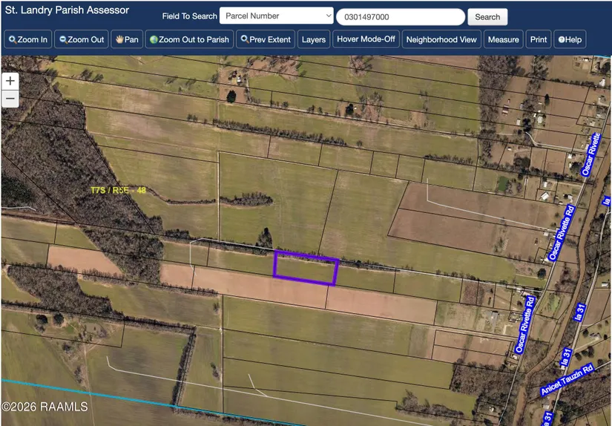The height and width of the screenshot is (426, 612).
Task: Expand the Field To Search dropdown
Action: point(276,16)
